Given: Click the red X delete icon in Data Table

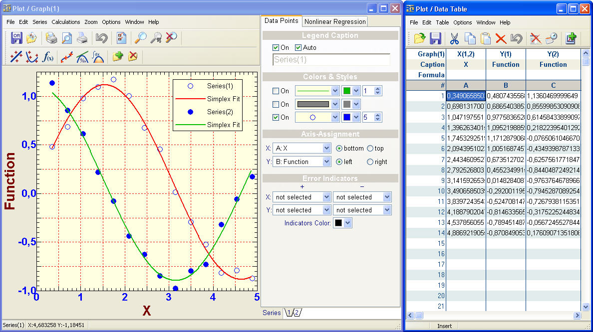Looking at the screenshot, I should [501, 38].
